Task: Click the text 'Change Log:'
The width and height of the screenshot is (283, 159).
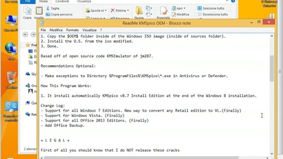Action: 53,106
